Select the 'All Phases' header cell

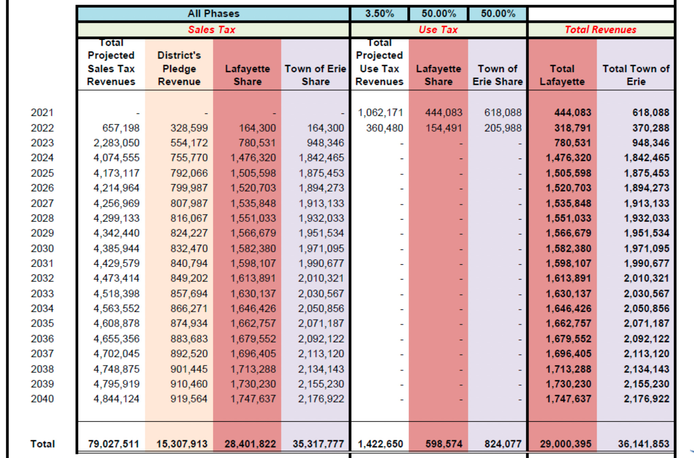point(214,14)
